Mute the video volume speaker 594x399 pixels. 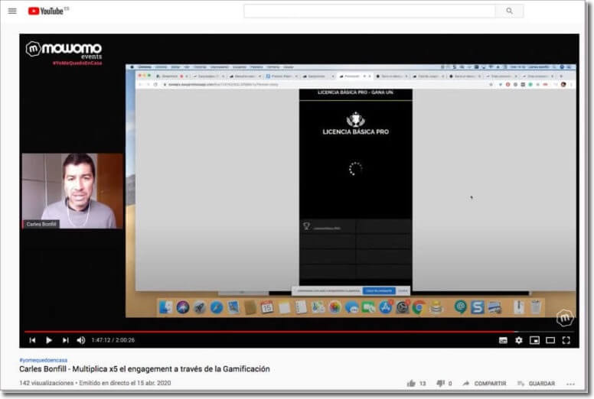81,340
